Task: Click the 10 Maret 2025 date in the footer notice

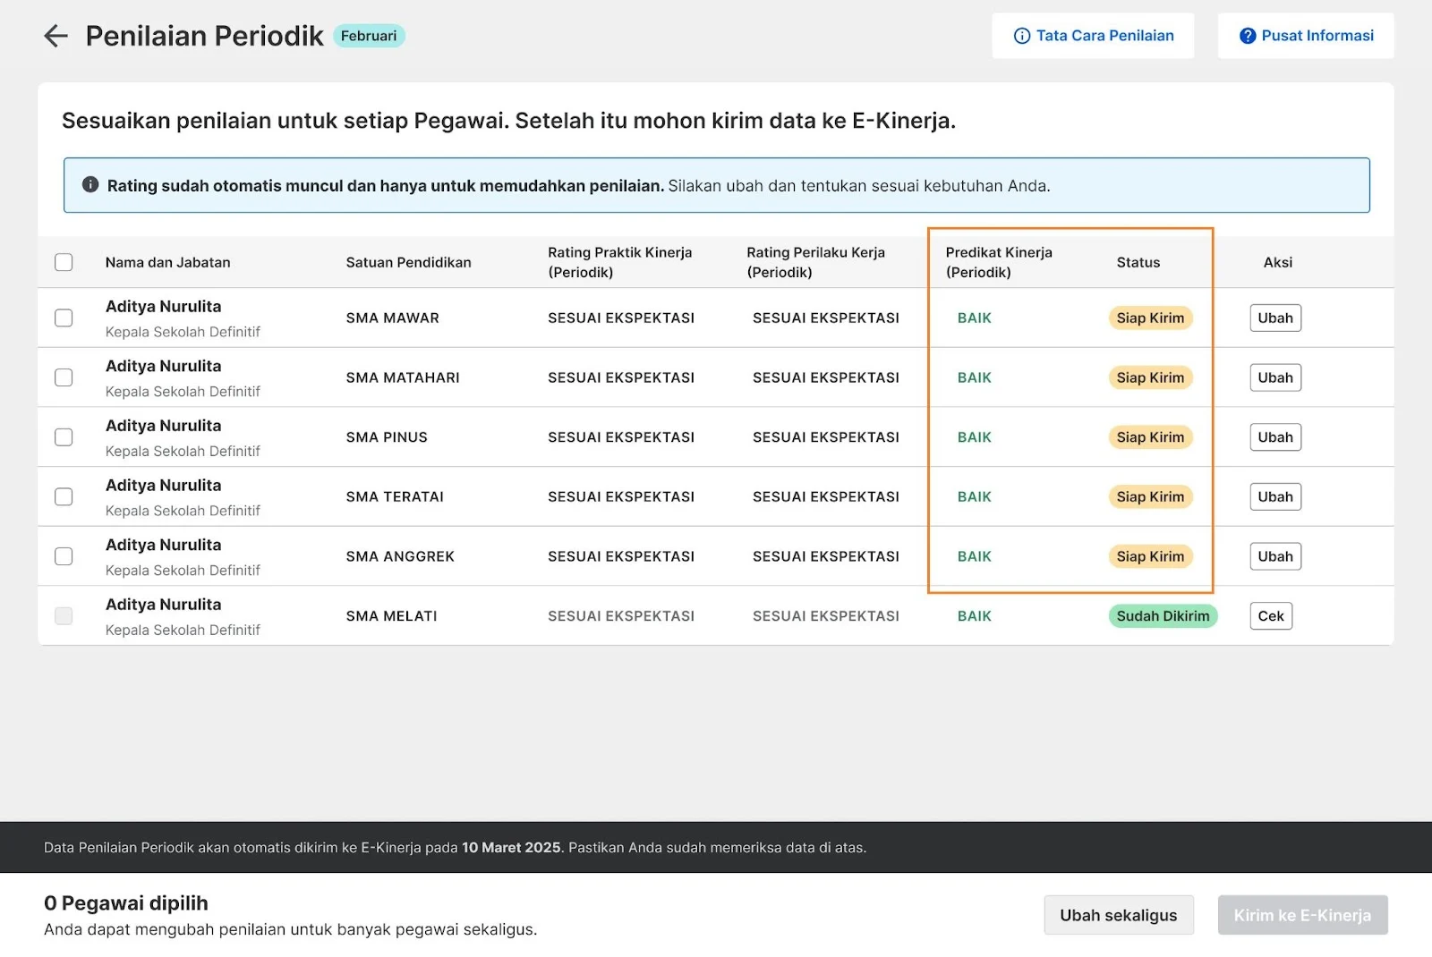Action: click(x=511, y=847)
